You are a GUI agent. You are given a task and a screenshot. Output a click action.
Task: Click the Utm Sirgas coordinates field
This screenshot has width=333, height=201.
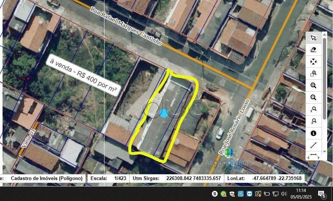(193, 178)
